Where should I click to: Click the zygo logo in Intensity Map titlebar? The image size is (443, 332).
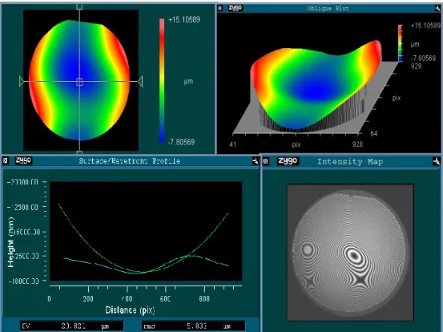[x=288, y=161]
